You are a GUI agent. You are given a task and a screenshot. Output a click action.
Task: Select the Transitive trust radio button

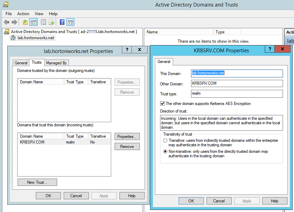point(165,141)
